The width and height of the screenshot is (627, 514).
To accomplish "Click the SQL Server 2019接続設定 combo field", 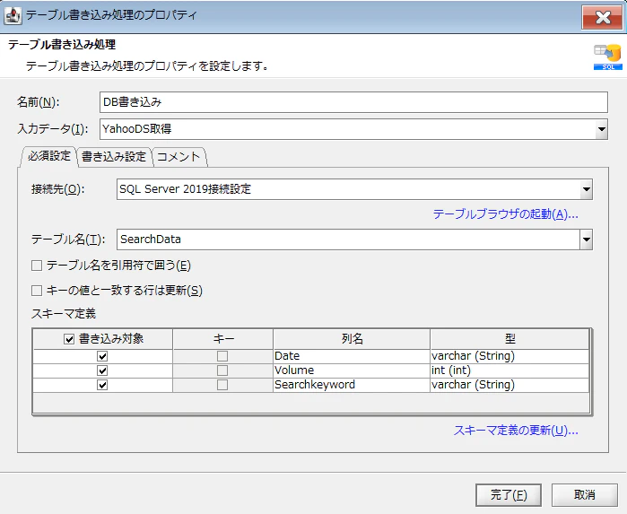I will click(354, 189).
